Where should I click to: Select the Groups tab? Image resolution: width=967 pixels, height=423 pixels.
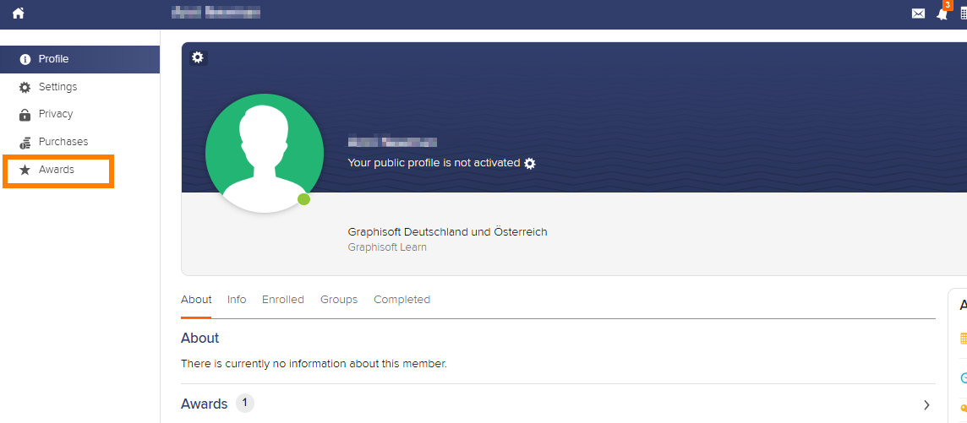tap(339, 300)
